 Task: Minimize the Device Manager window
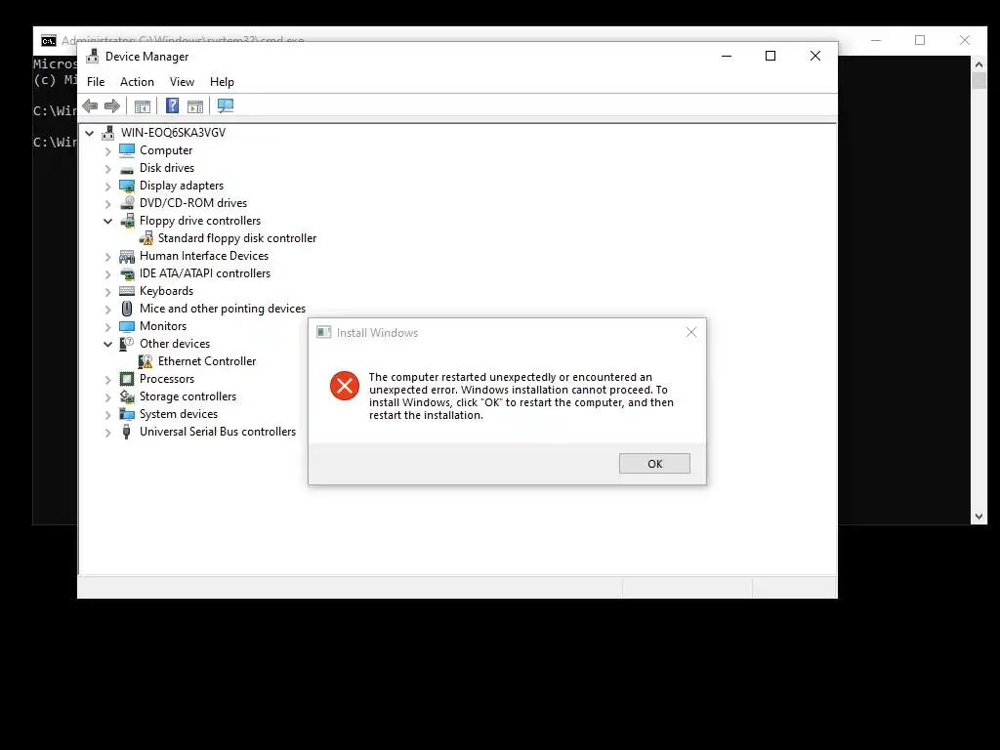(x=727, y=56)
